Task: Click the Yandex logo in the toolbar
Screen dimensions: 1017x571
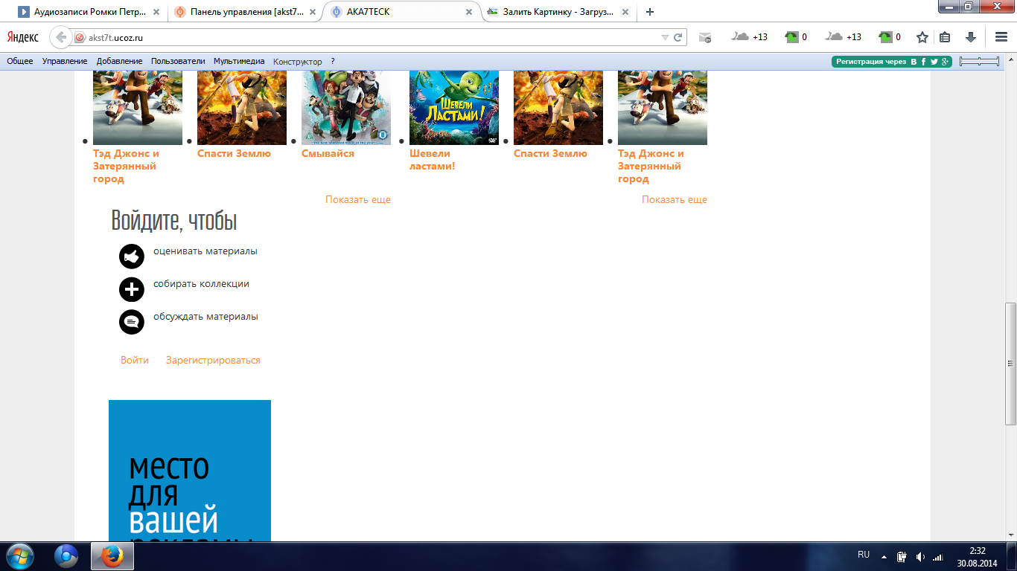Action: point(23,37)
